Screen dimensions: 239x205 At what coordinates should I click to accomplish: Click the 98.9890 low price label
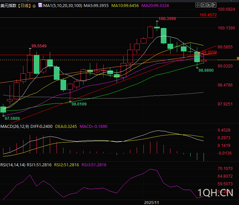click(206, 70)
